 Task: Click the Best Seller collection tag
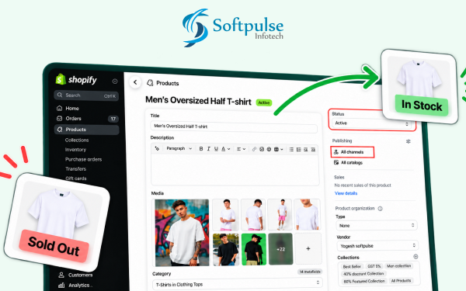352,266
